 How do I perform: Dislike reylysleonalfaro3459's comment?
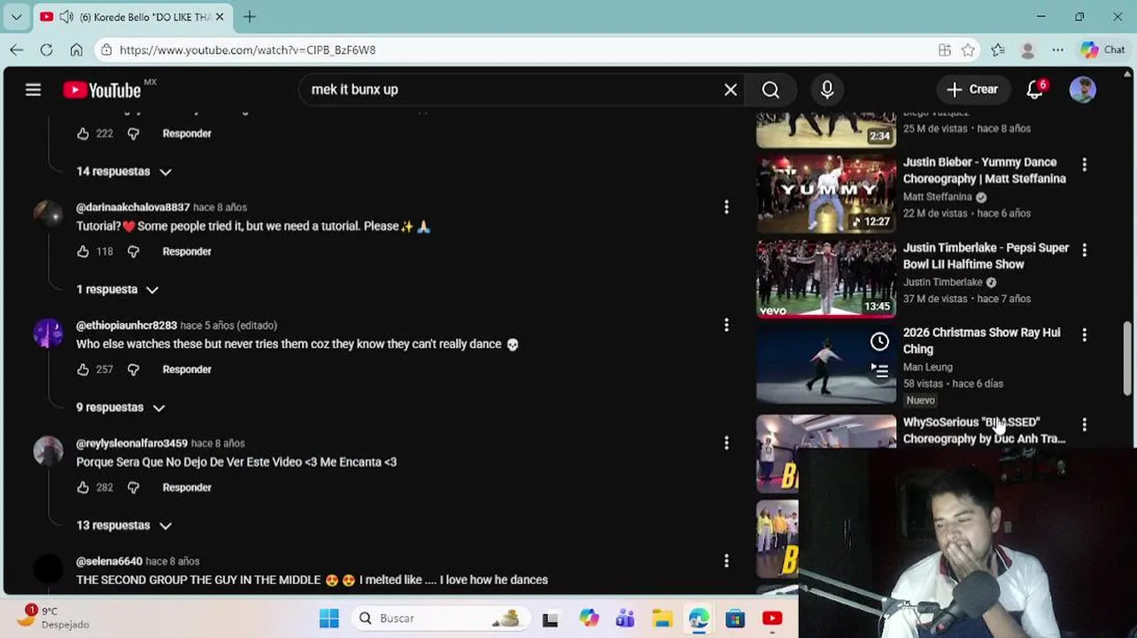[x=133, y=487]
